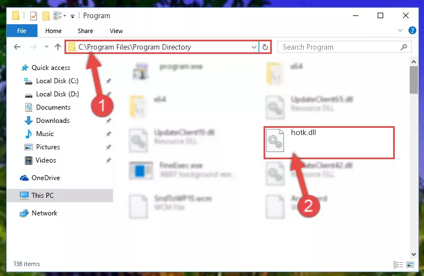The width and height of the screenshot is (424, 276).
Task: Click the pin icon next to Videos
Action: (x=109, y=160)
